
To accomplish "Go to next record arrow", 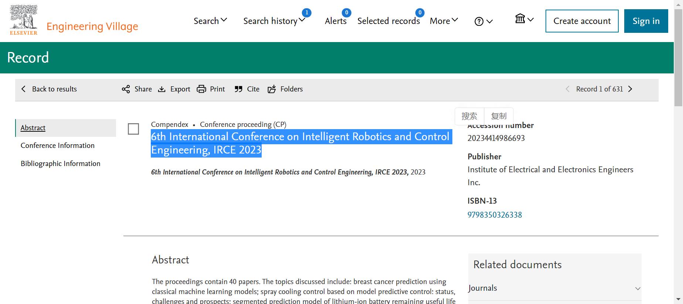I will tap(631, 89).
